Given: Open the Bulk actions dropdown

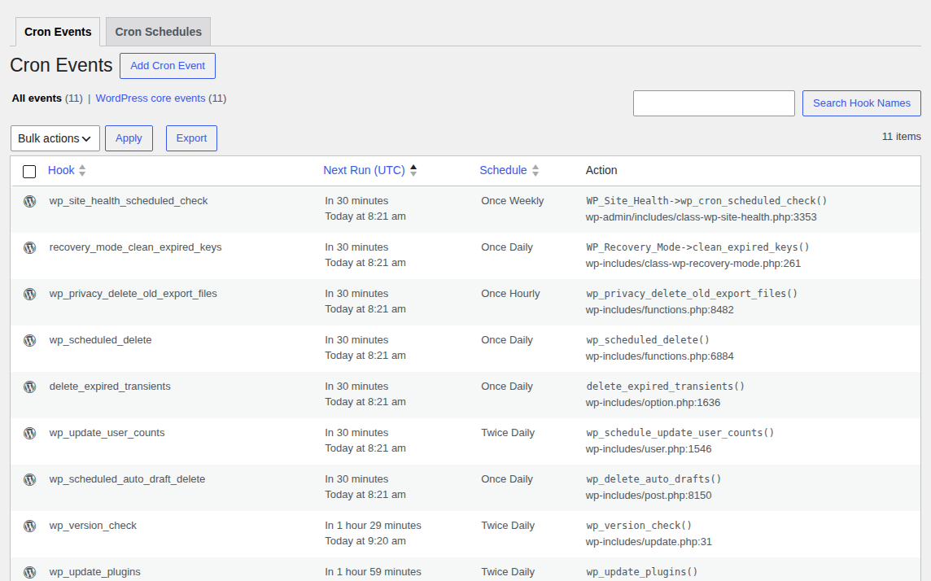Looking at the screenshot, I should [x=55, y=138].
